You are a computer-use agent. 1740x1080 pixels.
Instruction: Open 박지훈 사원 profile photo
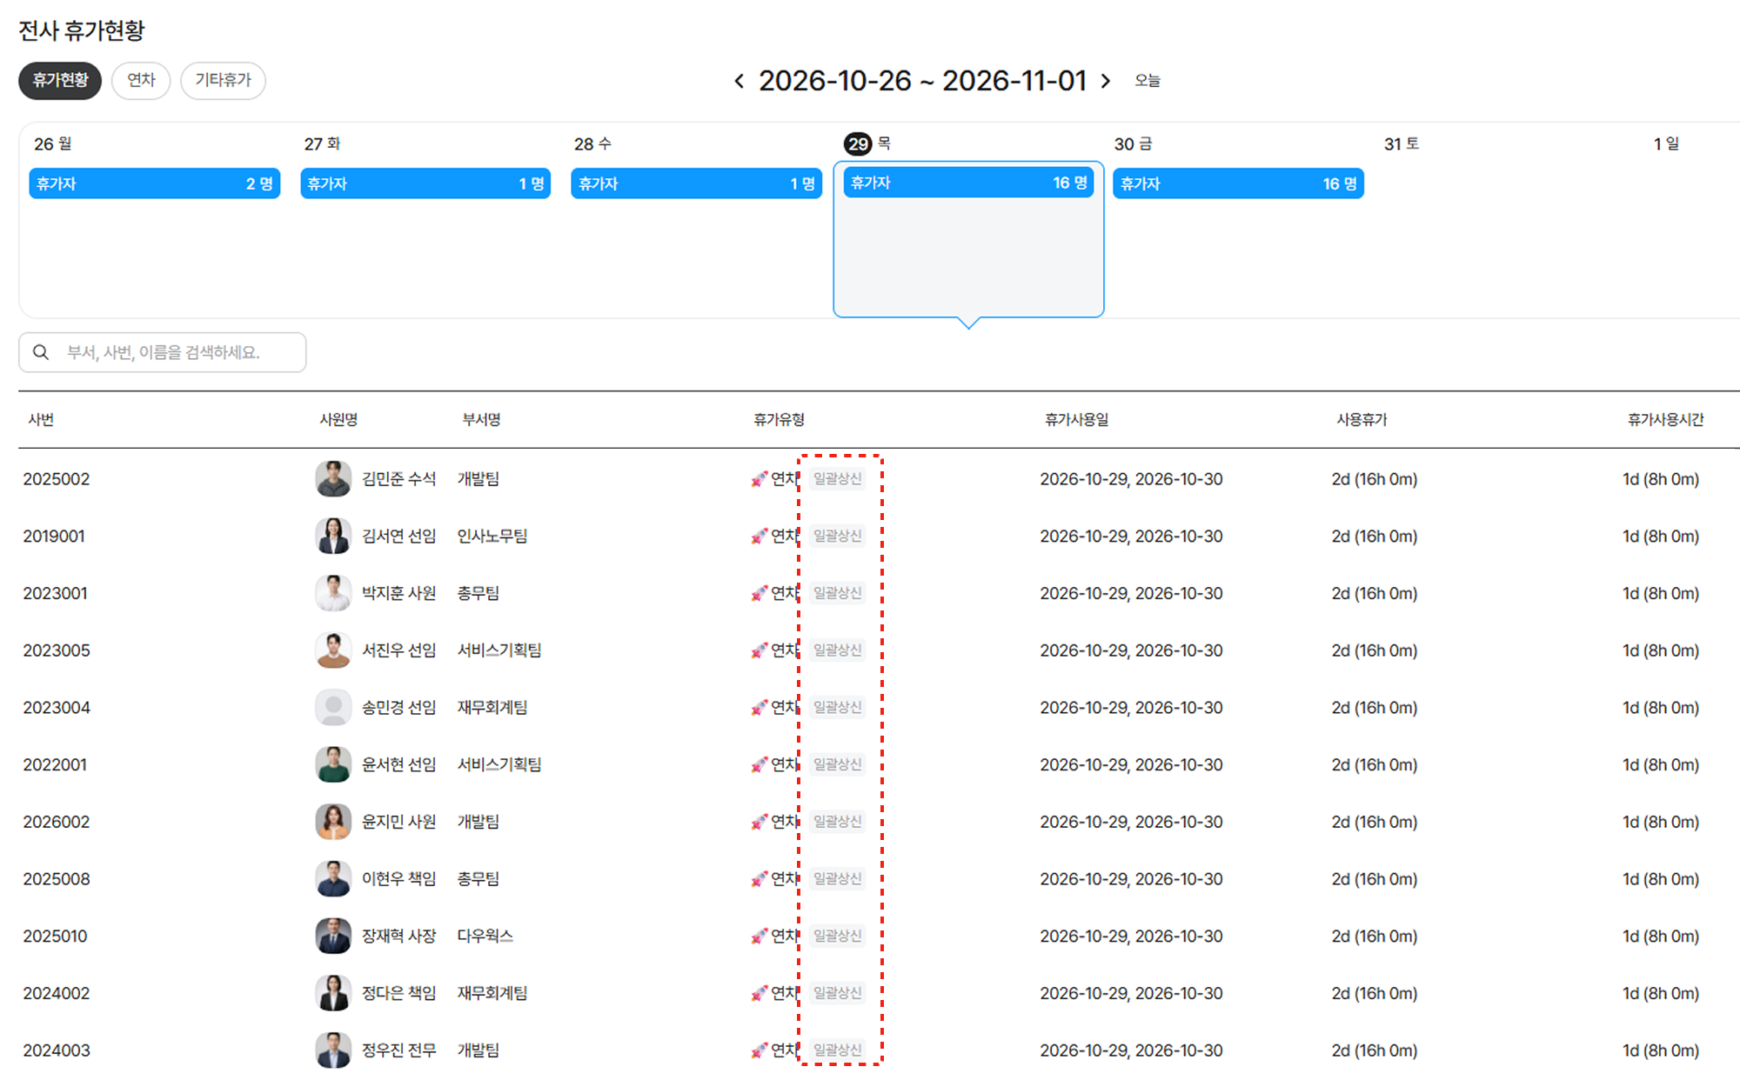click(333, 593)
